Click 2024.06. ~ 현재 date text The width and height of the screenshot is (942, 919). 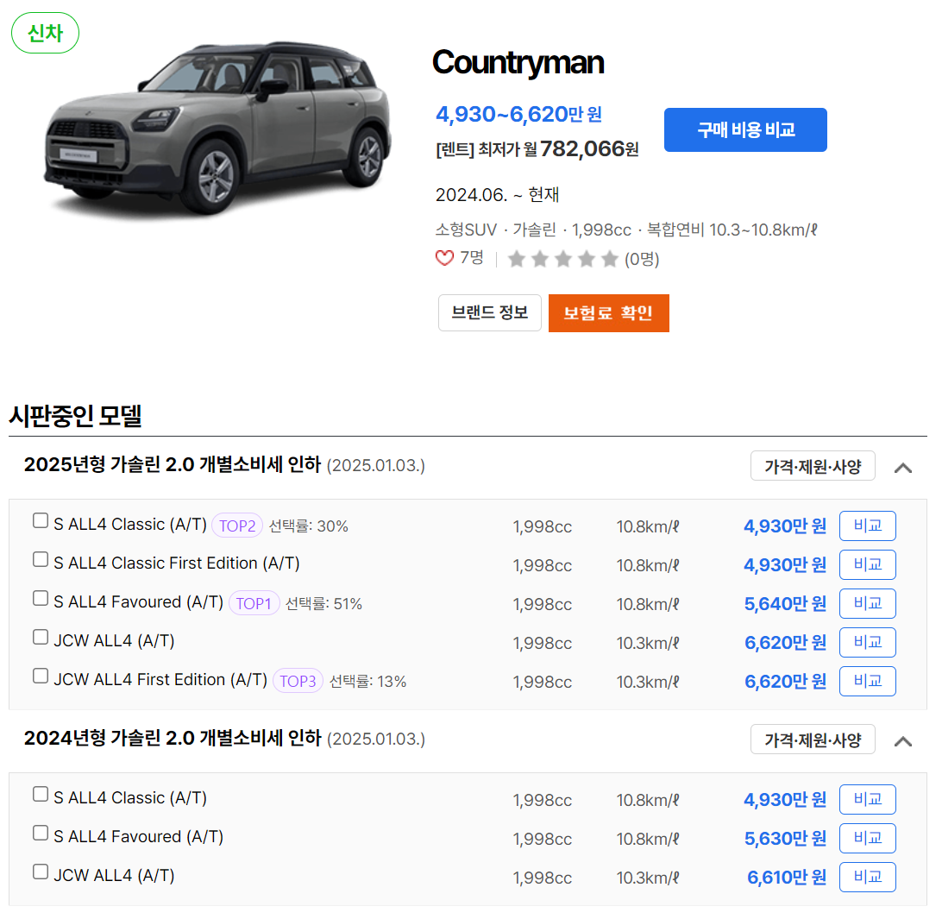pos(497,195)
